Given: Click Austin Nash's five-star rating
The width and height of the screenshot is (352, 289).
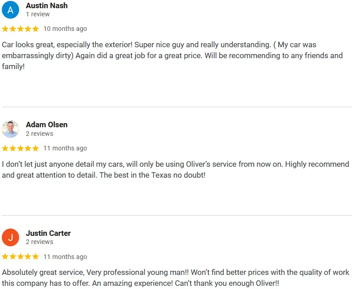Looking at the screenshot, I should (x=20, y=29).
